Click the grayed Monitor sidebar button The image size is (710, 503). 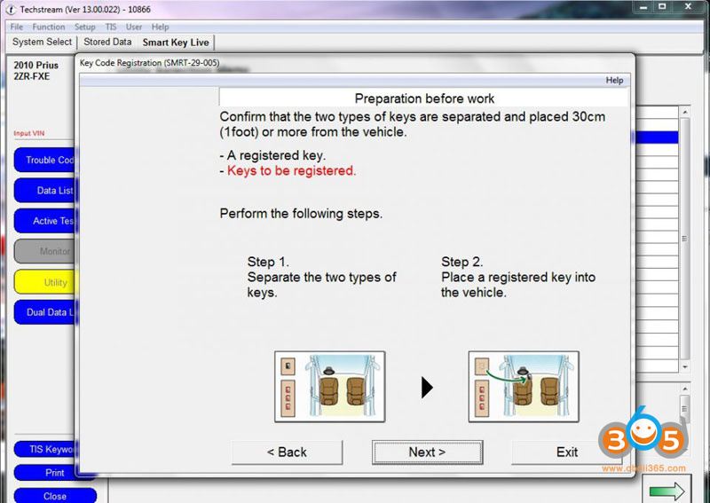pos(45,251)
